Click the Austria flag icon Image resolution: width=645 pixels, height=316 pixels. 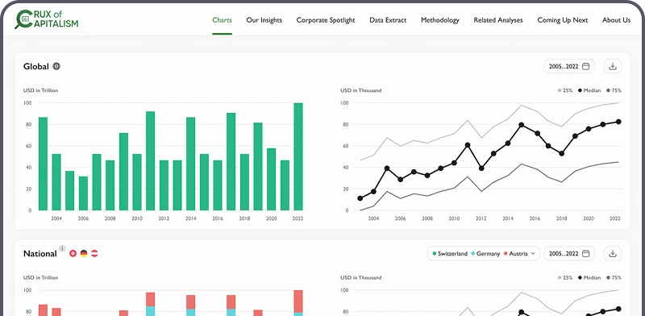point(94,253)
